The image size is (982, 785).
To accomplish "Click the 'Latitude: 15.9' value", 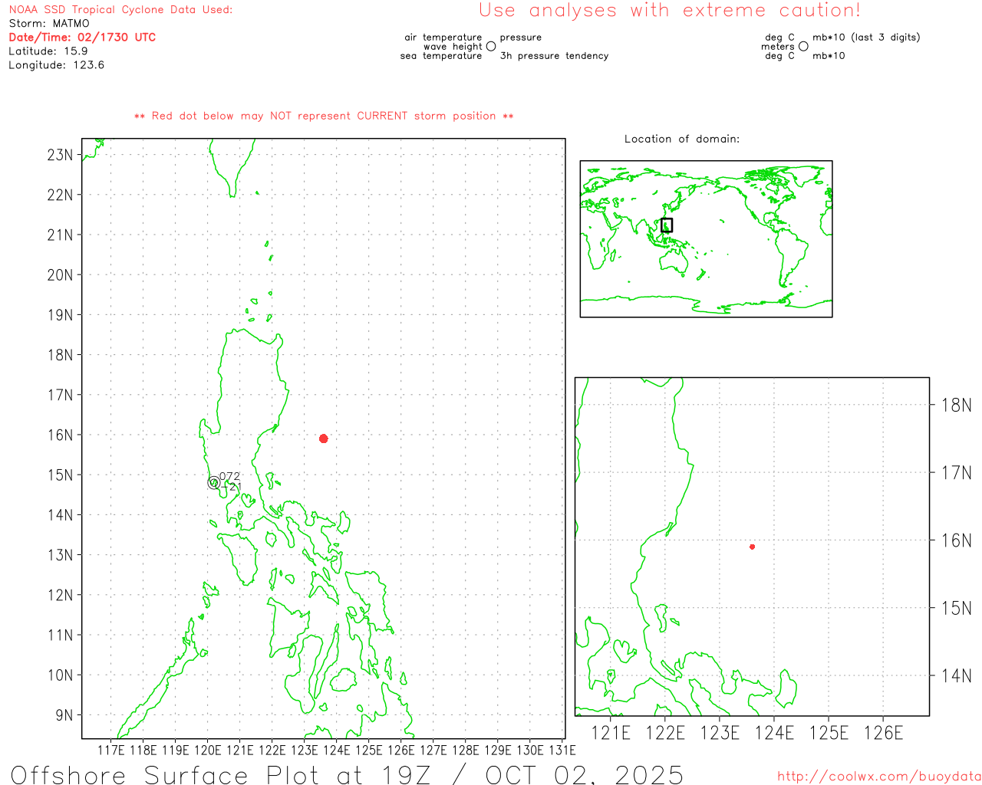I will tap(48, 51).
